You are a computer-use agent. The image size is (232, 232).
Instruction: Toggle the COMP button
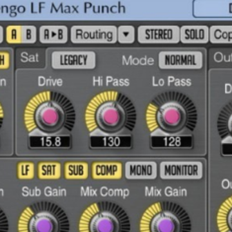coord(106,171)
